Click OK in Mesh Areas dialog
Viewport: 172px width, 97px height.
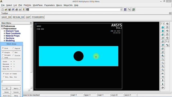6,88
